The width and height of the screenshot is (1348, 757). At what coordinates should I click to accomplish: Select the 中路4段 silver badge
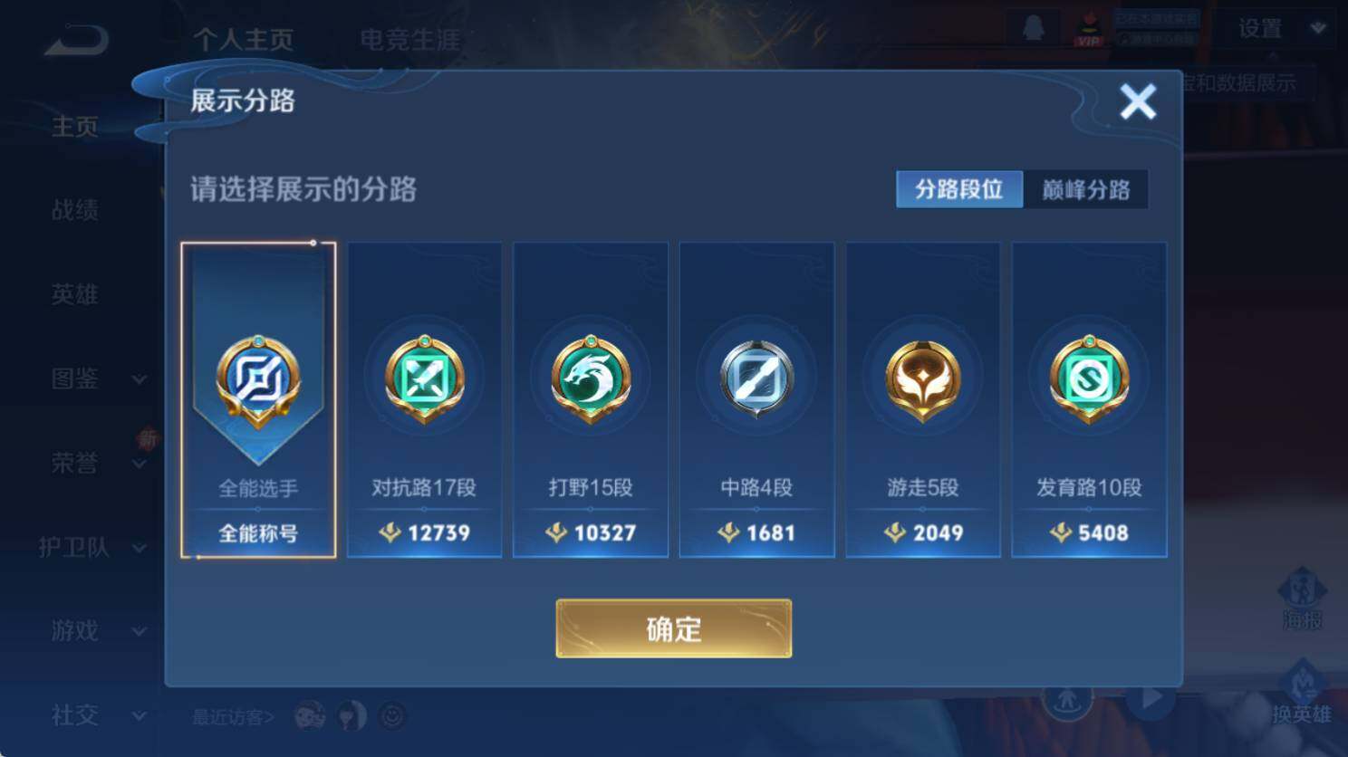click(756, 378)
